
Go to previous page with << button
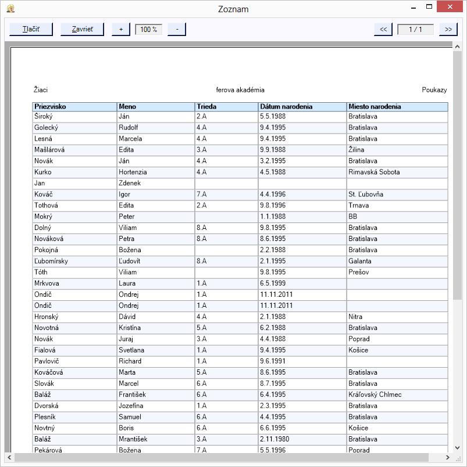(383, 29)
